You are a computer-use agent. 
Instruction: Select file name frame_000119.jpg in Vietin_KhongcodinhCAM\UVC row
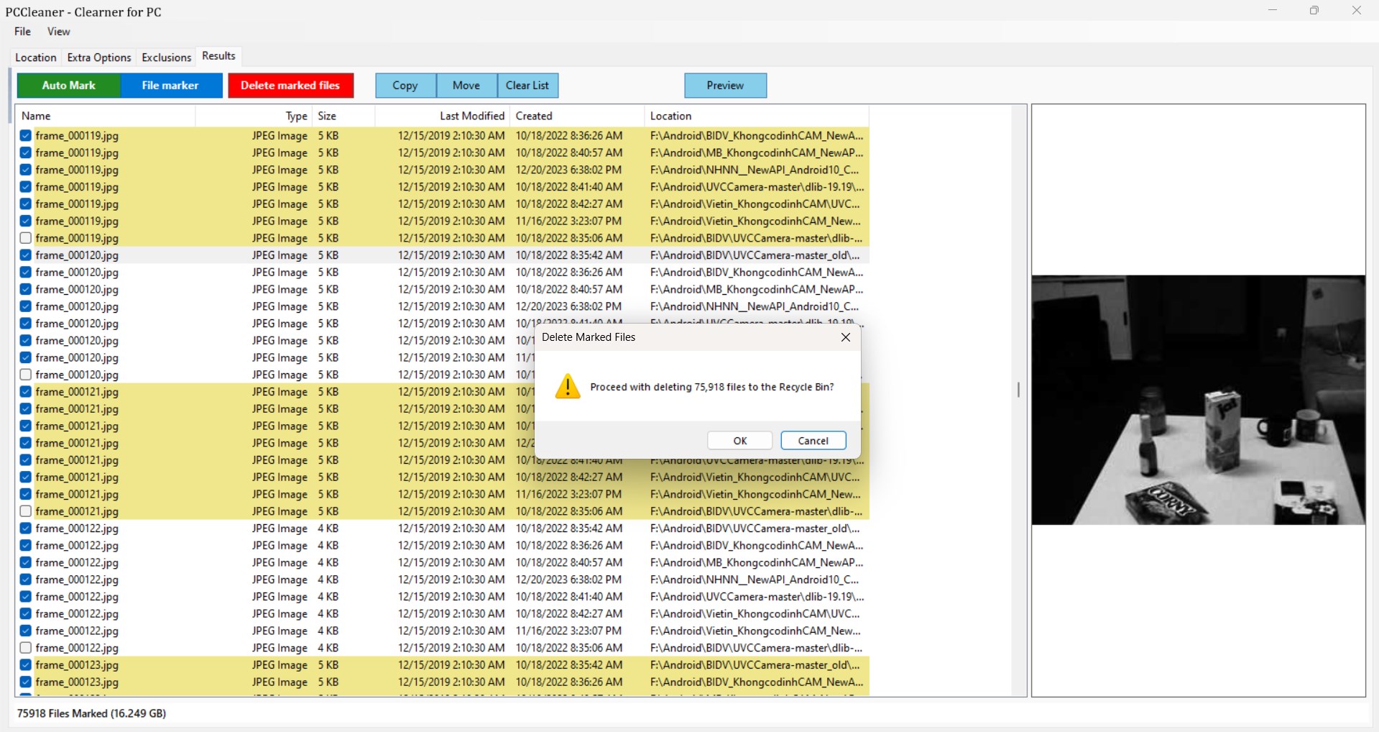[77, 204]
